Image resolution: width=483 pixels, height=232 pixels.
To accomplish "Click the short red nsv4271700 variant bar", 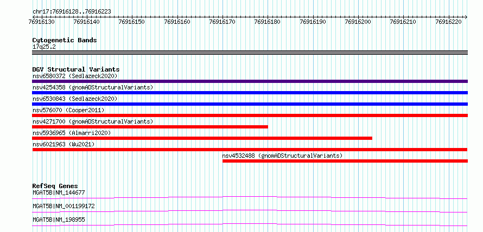I will (150, 127).
